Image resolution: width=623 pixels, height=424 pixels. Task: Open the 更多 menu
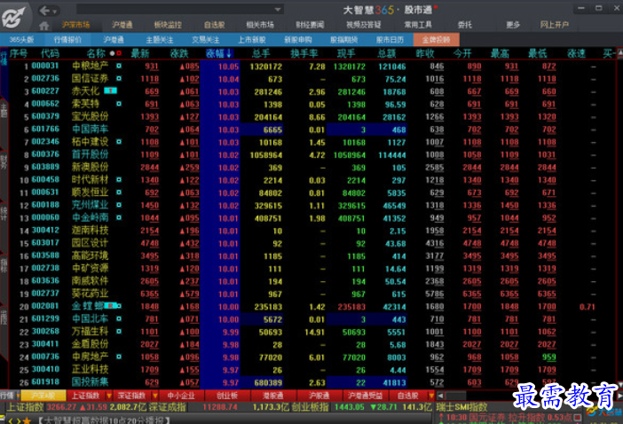point(513,25)
